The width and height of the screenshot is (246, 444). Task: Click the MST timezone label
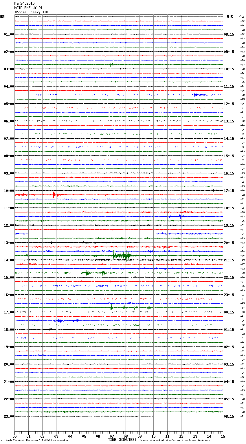pos(3,16)
